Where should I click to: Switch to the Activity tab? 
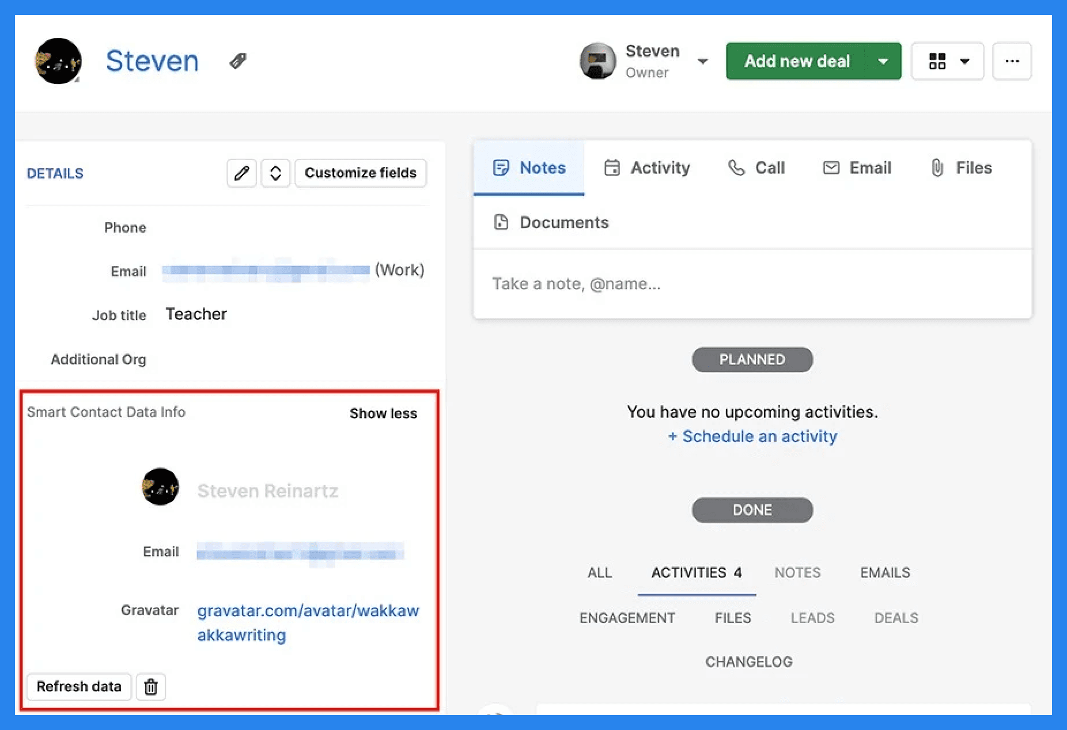[x=646, y=168]
